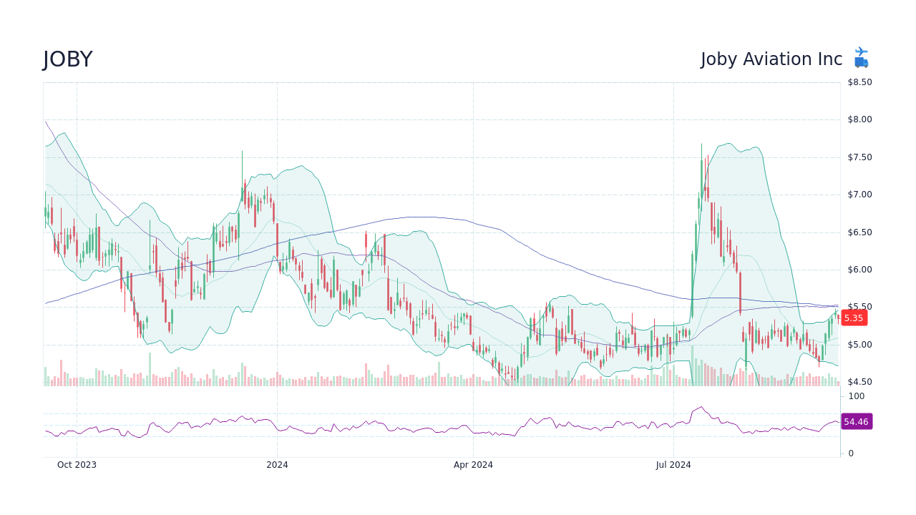Click the $5.50 price axis label

pos(859,307)
